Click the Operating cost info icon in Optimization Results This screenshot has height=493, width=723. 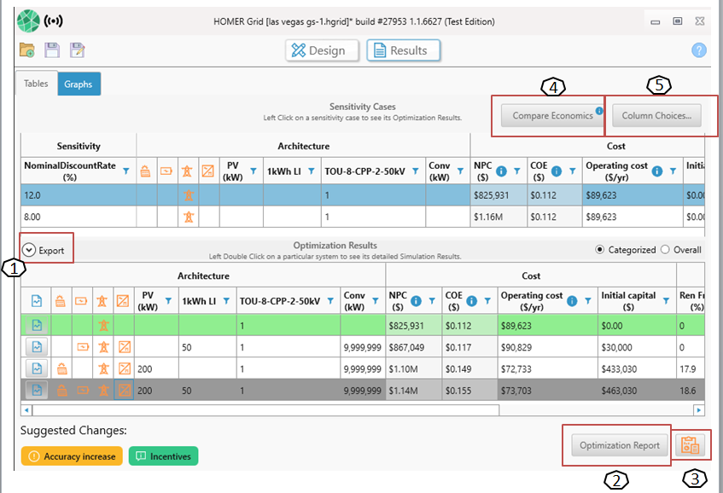pos(572,300)
